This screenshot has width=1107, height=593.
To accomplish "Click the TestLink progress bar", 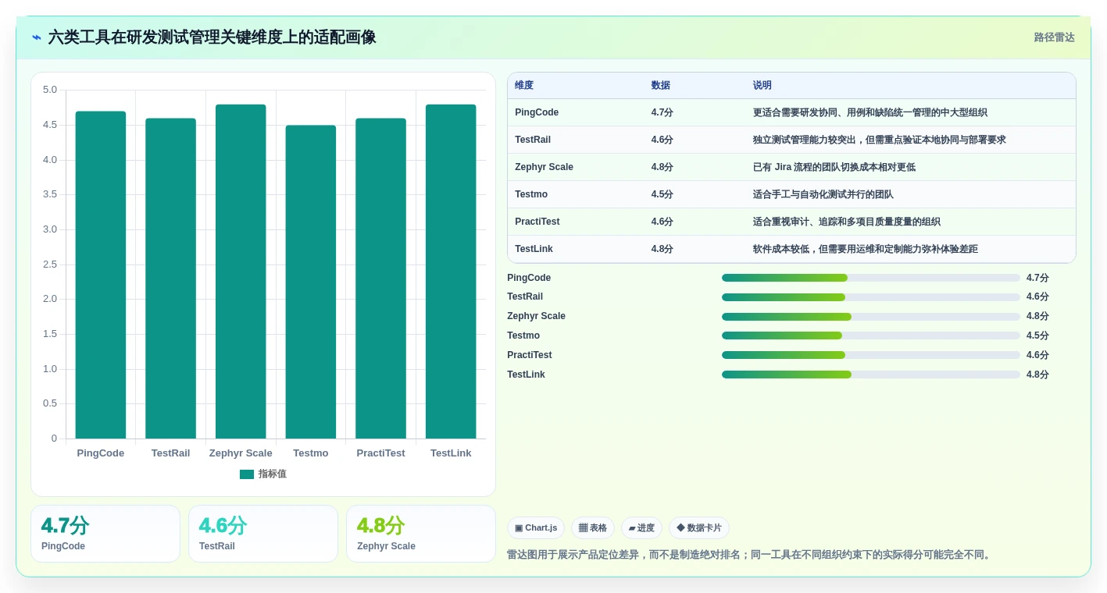I will (x=871, y=375).
